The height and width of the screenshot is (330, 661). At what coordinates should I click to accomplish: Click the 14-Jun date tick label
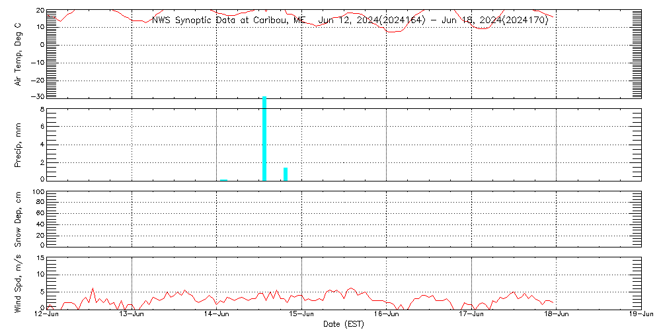pos(217,314)
